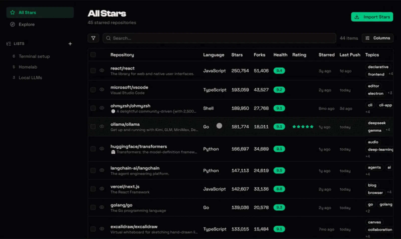Viewport: 401px width, 239px height.
Task: Toggle the eye icon for golang/go
Action: pyautogui.click(x=102, y=207)
